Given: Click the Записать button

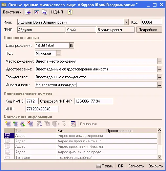Looking at the screenshot, I should (136, 166).
